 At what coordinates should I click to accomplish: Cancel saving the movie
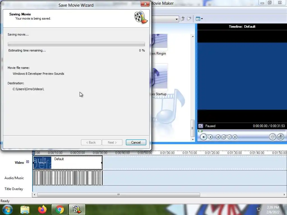[136, 142]
